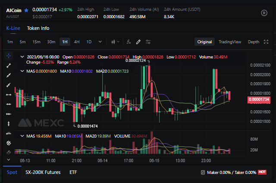Click the 24h Volume value 490.58M
The image size is (276, 183).
(137, 17)
